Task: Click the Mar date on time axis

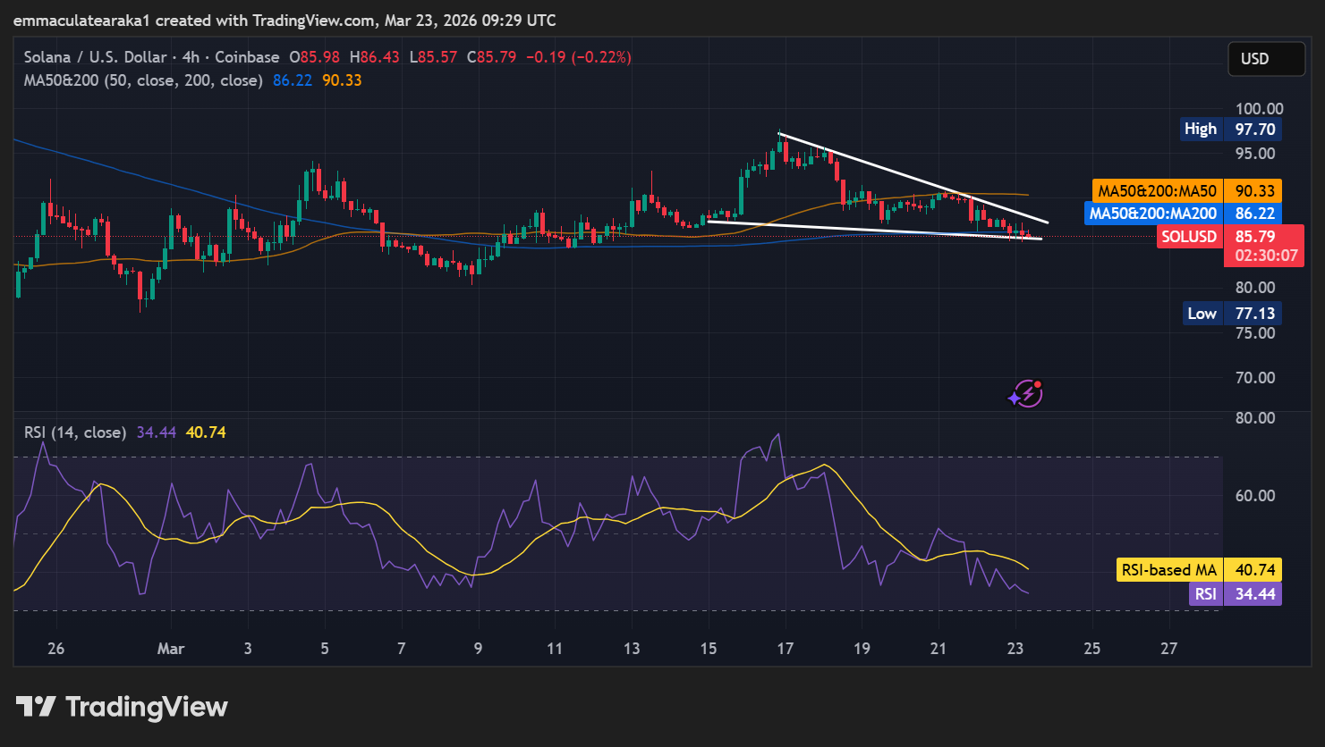Action: click(171, 649)
